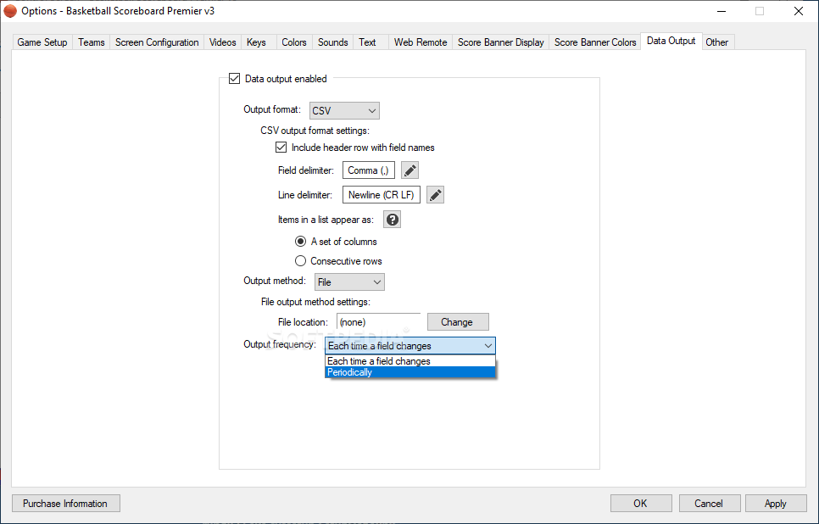Image resolution: width=819 pixels, height=524 pixels.
Task: Click the Items in a list appear as label
Action: click(326, 220)
